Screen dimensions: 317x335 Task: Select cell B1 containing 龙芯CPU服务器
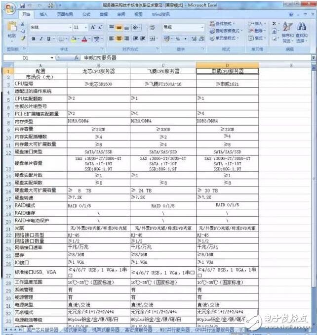coord(98,71)
